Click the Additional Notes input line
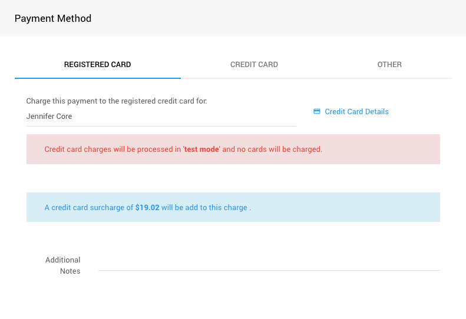Screen dimensions: 466x319 pyautogui.click(x=269, y=265)
